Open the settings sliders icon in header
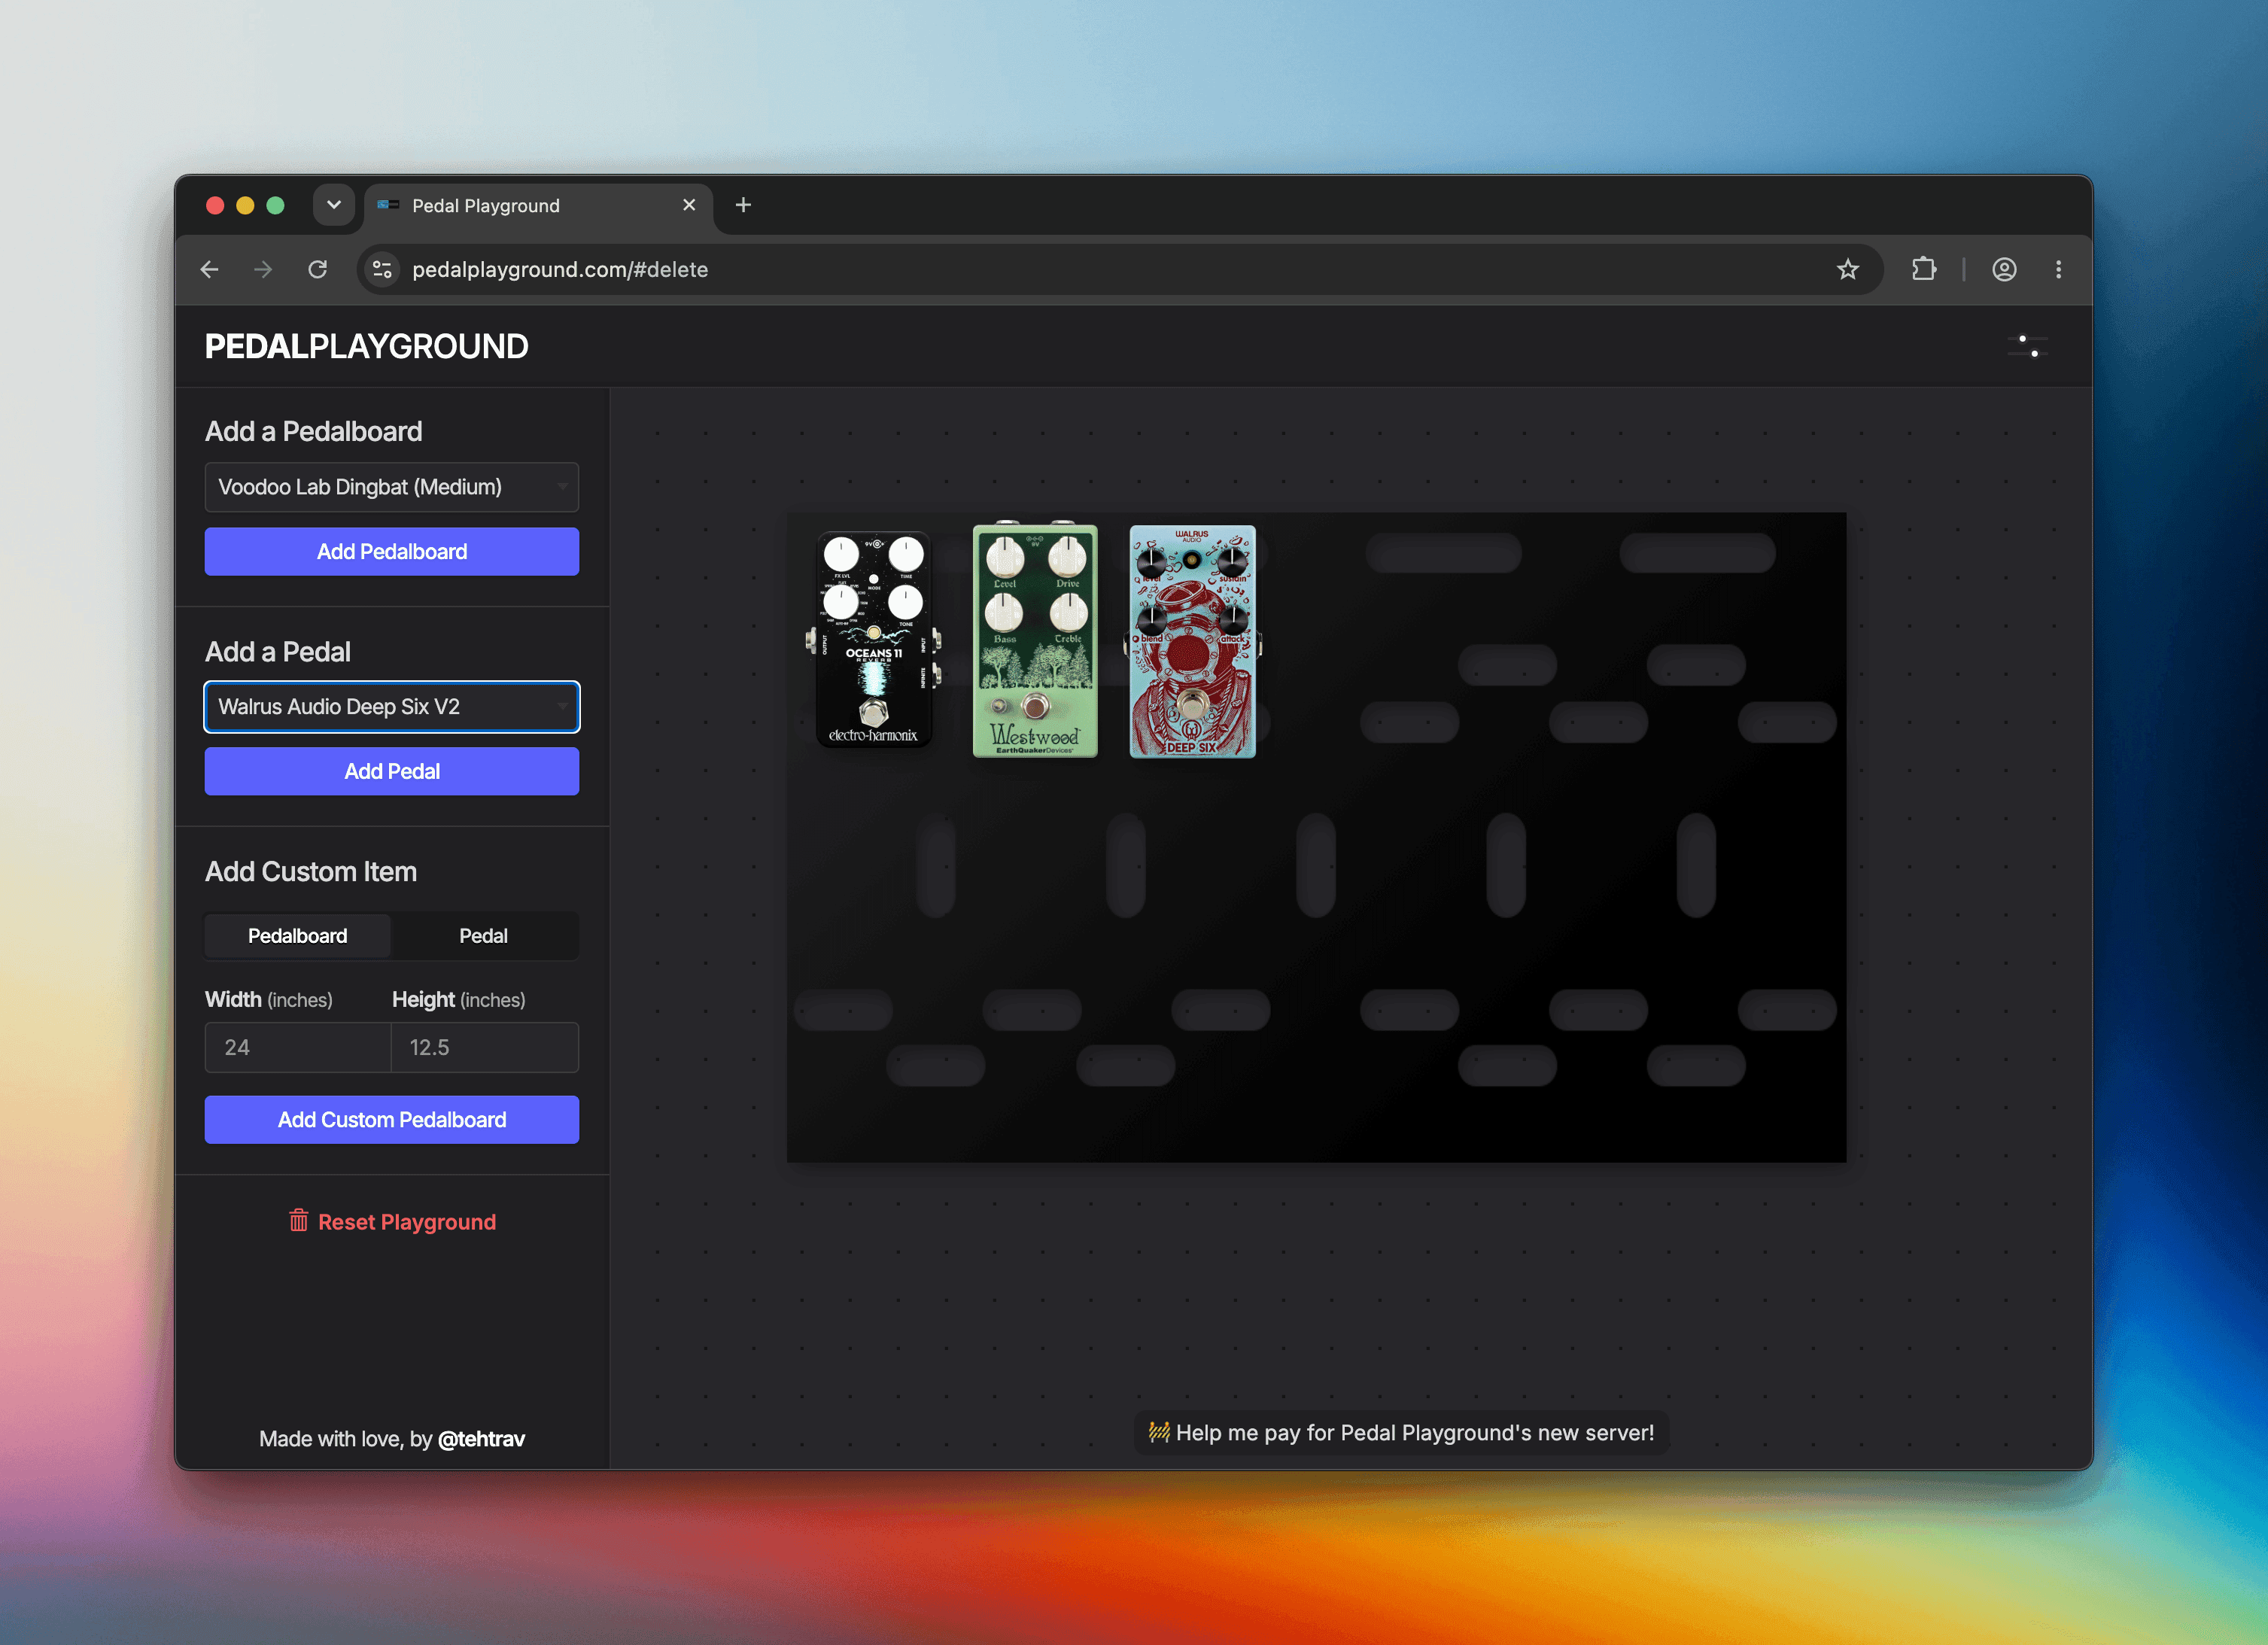Viewport: 2268px width, 1645px height. pos(2027,346)
